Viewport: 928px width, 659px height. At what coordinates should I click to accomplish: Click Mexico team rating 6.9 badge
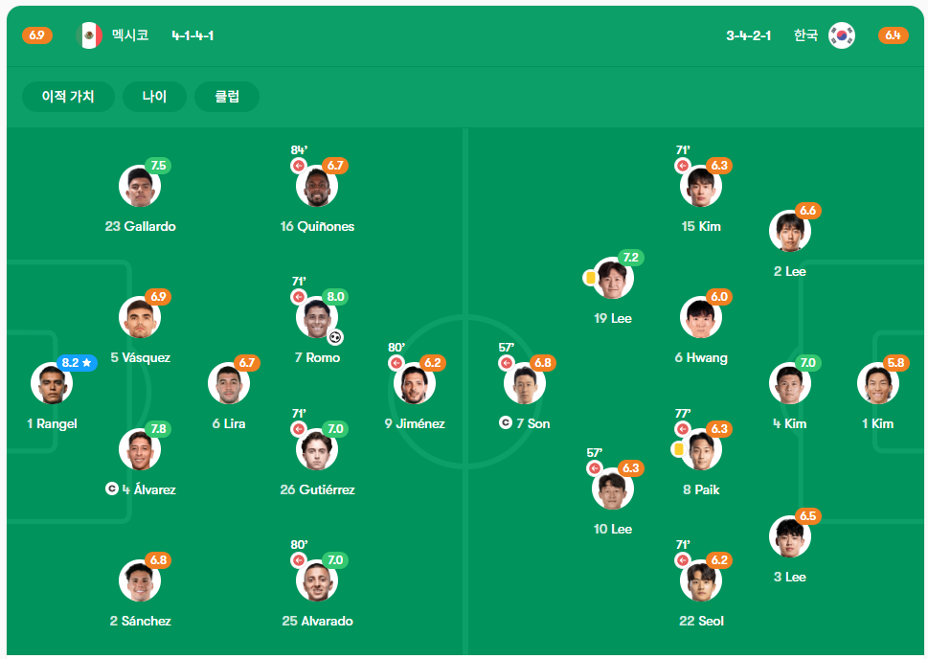click(x=36, y=35)
